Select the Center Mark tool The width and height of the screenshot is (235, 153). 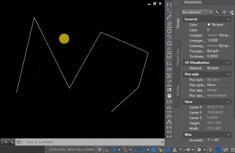pyautogui.click(x=169, y=96)
